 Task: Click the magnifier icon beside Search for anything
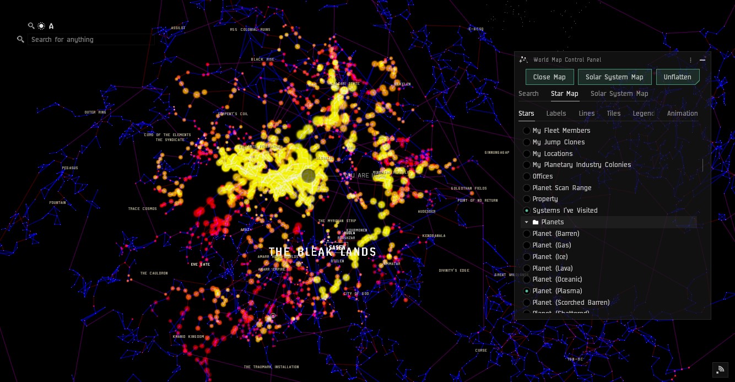(x=20, y=40)
